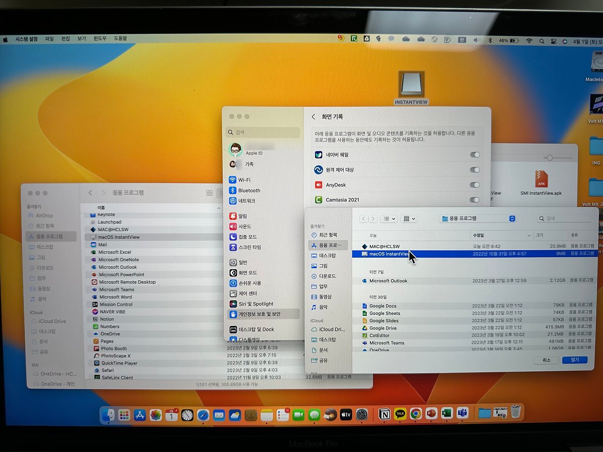Select SMI InstantView.apk file icon

(541, 179)
